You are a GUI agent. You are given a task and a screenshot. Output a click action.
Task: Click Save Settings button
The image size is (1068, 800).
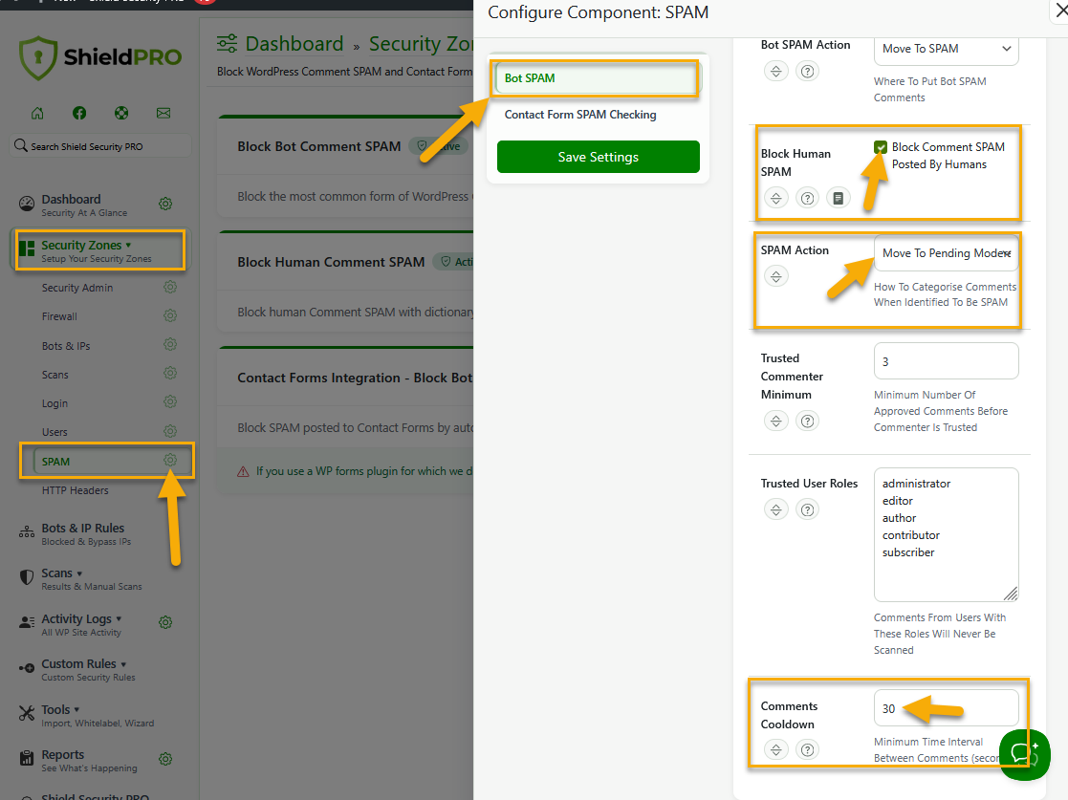click(x=598, y=157)
